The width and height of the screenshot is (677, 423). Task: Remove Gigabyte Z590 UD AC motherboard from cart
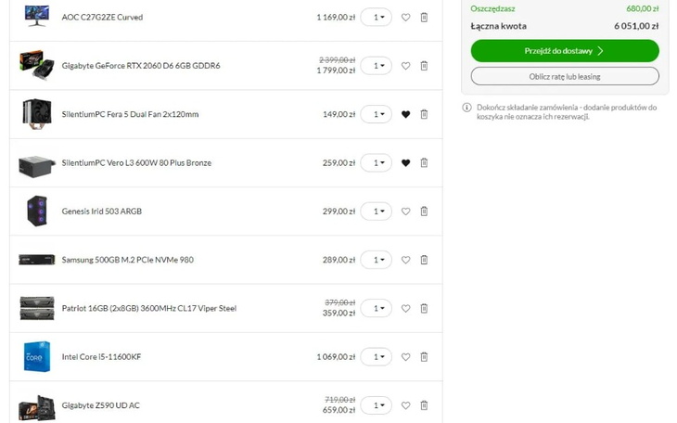424,405
